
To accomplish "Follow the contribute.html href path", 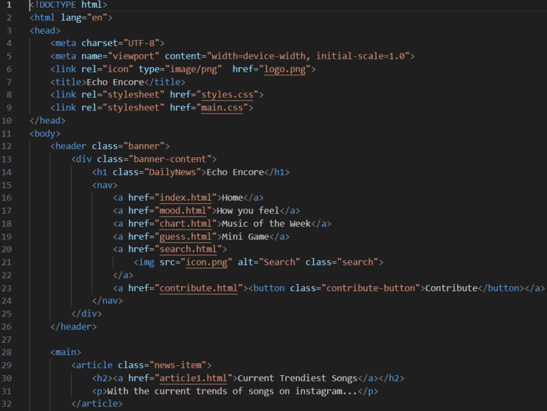I will (x=199, y=288).
